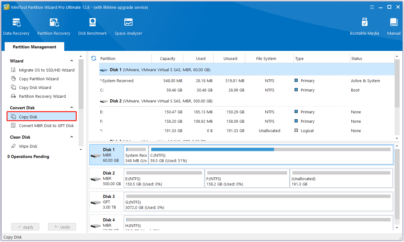Click the Logical type square of the Unallocated row
404x242 pixels.
(296, 131)
